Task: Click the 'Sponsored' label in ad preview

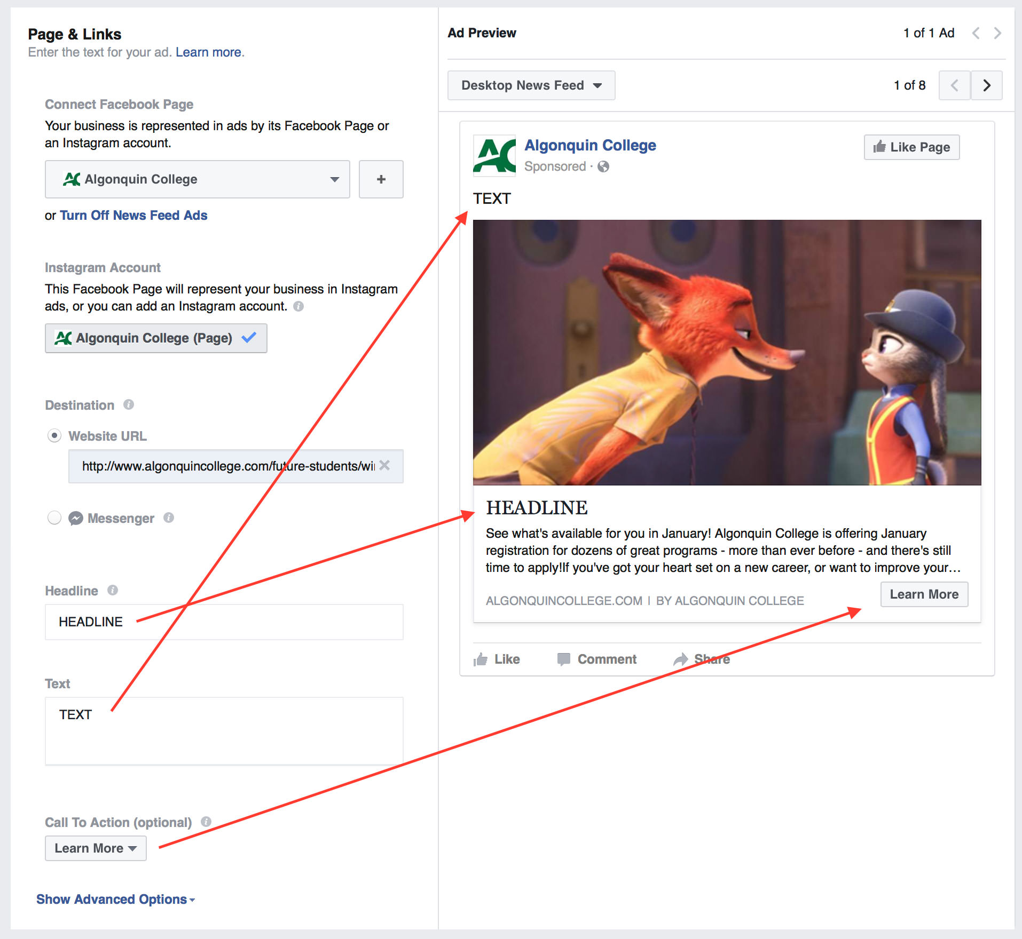Action: (555, 166)
